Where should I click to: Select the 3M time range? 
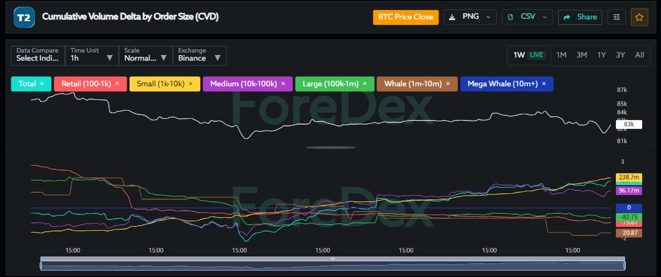click(x=582, y=55)
